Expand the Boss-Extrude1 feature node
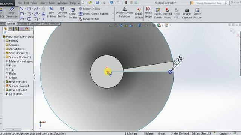The width and height of the screenshot is (241, 135). [x=4, y=82]
